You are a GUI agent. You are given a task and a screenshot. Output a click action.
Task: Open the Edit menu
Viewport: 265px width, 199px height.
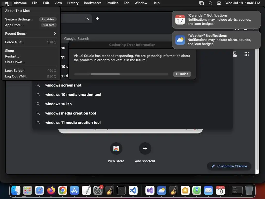click(x=46, y=3)
